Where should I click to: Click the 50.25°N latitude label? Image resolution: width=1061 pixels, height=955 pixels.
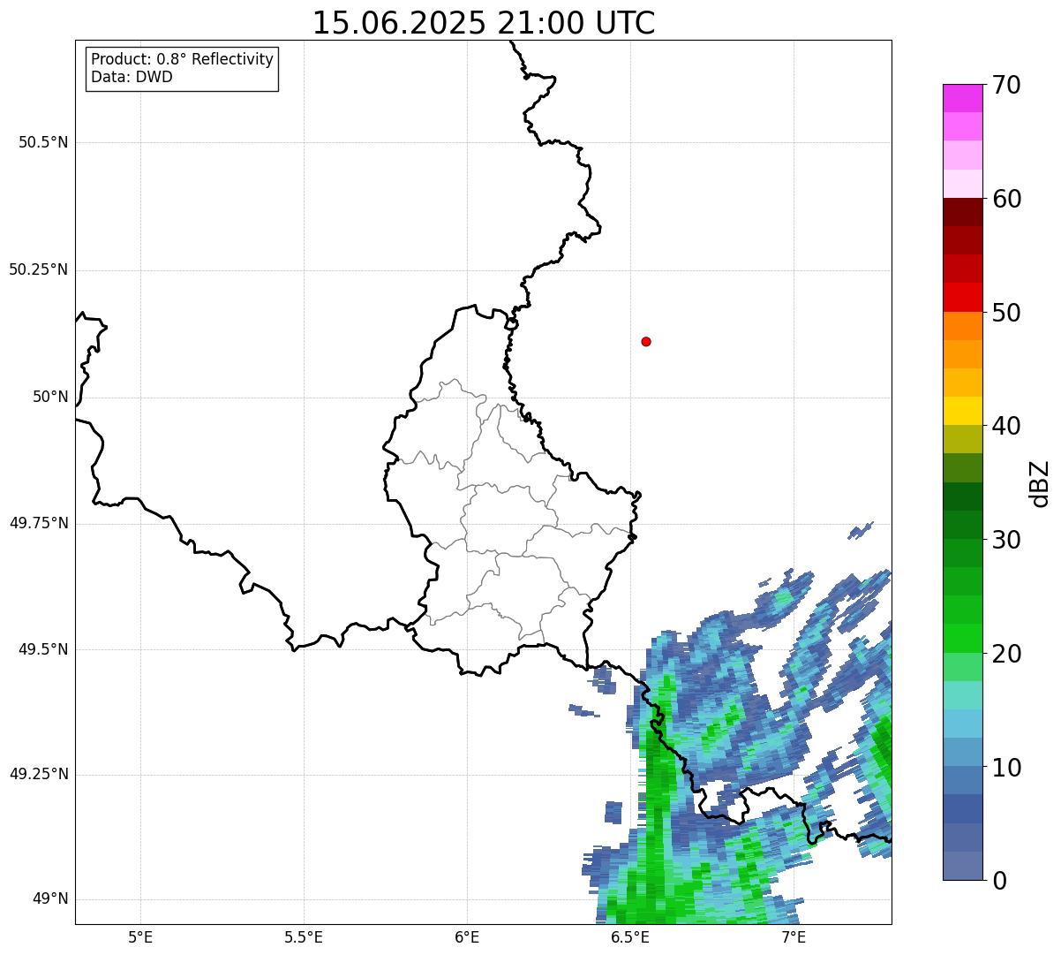click(x=39, y=269)
